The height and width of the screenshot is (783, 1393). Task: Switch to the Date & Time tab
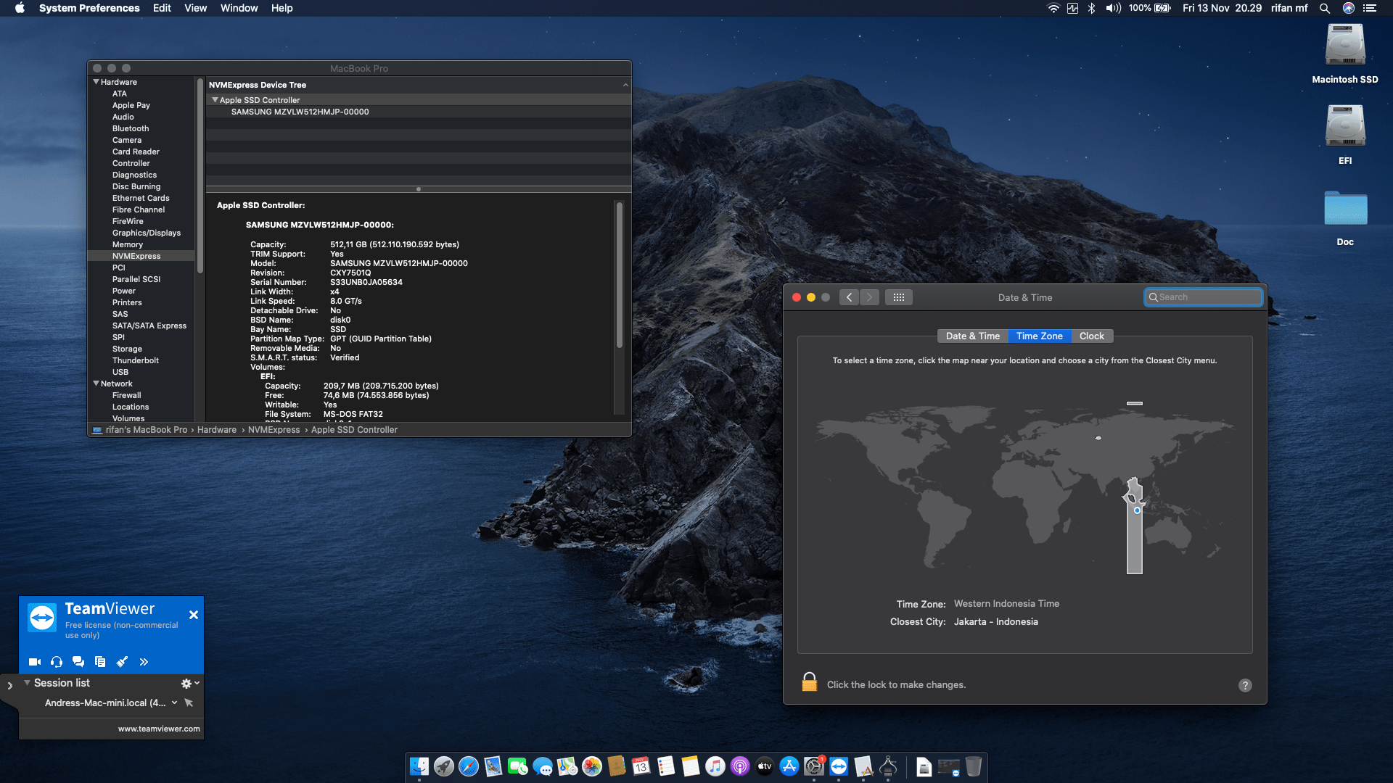click(972, 336)
